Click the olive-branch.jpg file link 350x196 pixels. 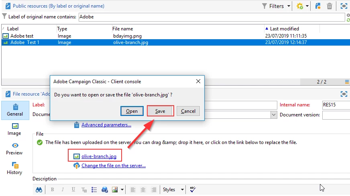click(99, 156)
